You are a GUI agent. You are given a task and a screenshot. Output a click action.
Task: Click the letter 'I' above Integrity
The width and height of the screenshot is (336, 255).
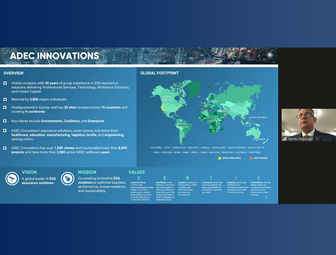point(236,178)
